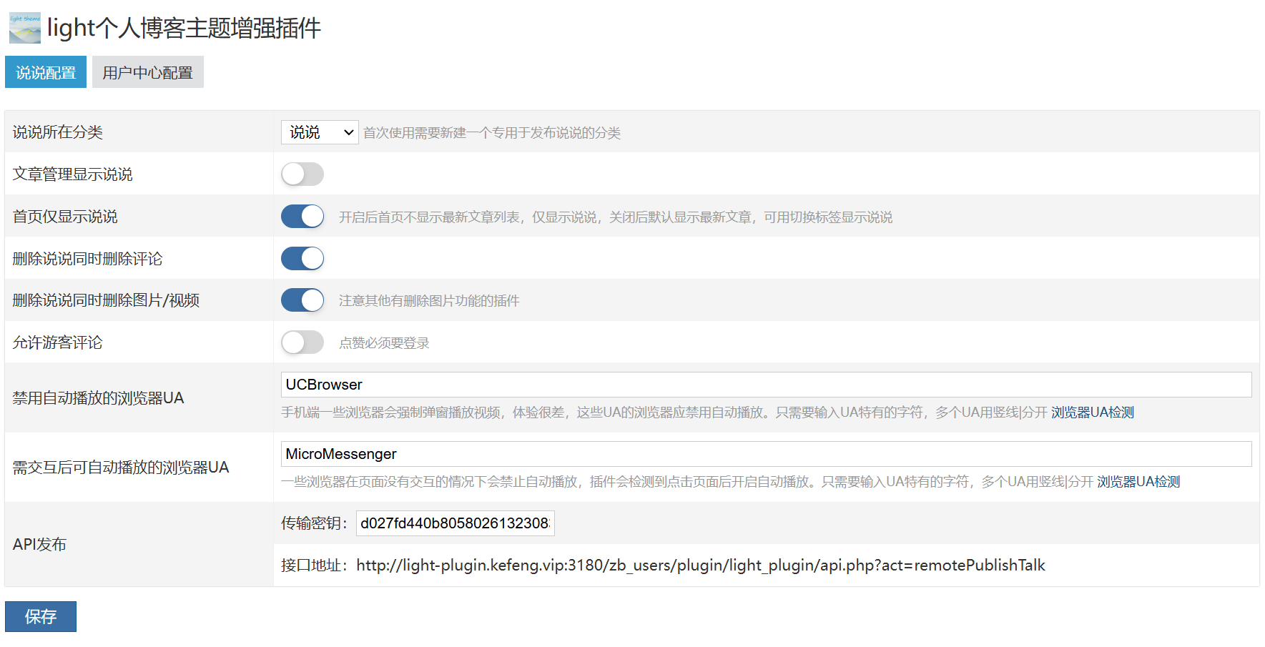Click the 注意其他有删除图片功能的插件 hint text
This screenshot has width=1265, height=647.
(429, 301)
